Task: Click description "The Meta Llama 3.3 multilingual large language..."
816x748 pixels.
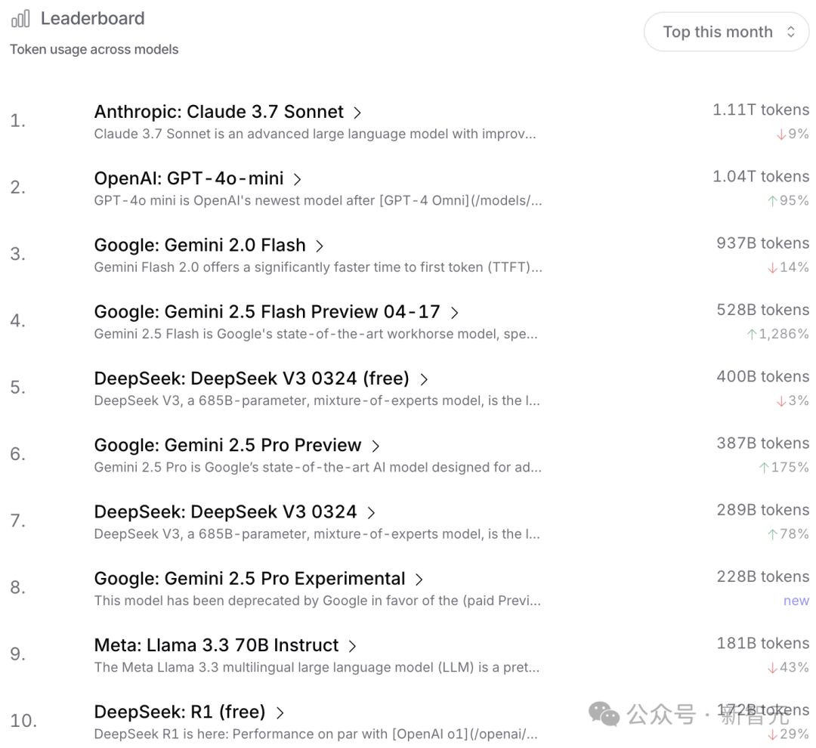Action: tap(317, 667)
